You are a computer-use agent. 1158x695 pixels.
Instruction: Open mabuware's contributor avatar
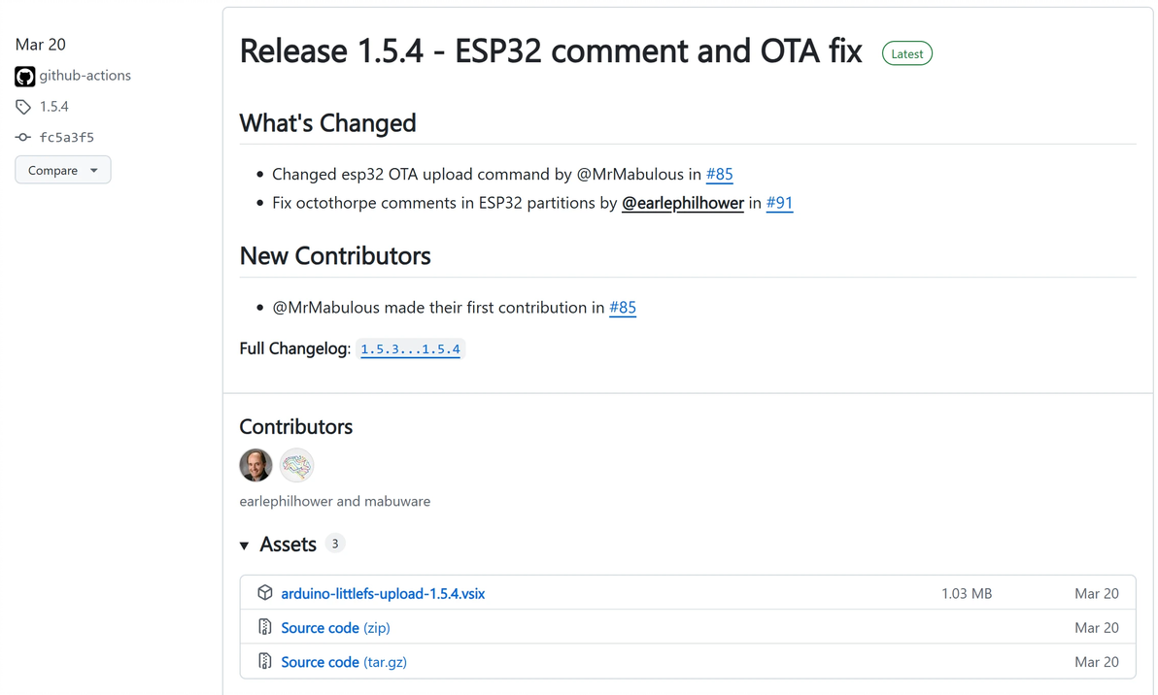pos(296,465)
